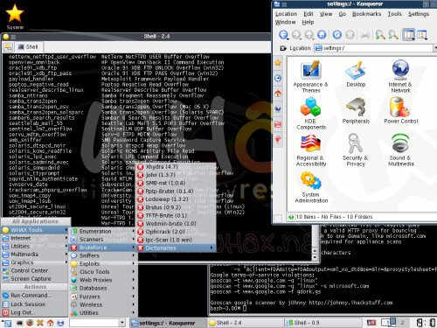Open Regional & Accessibility settings
Viewport: 437px width, 328px height.
(311, 150)
